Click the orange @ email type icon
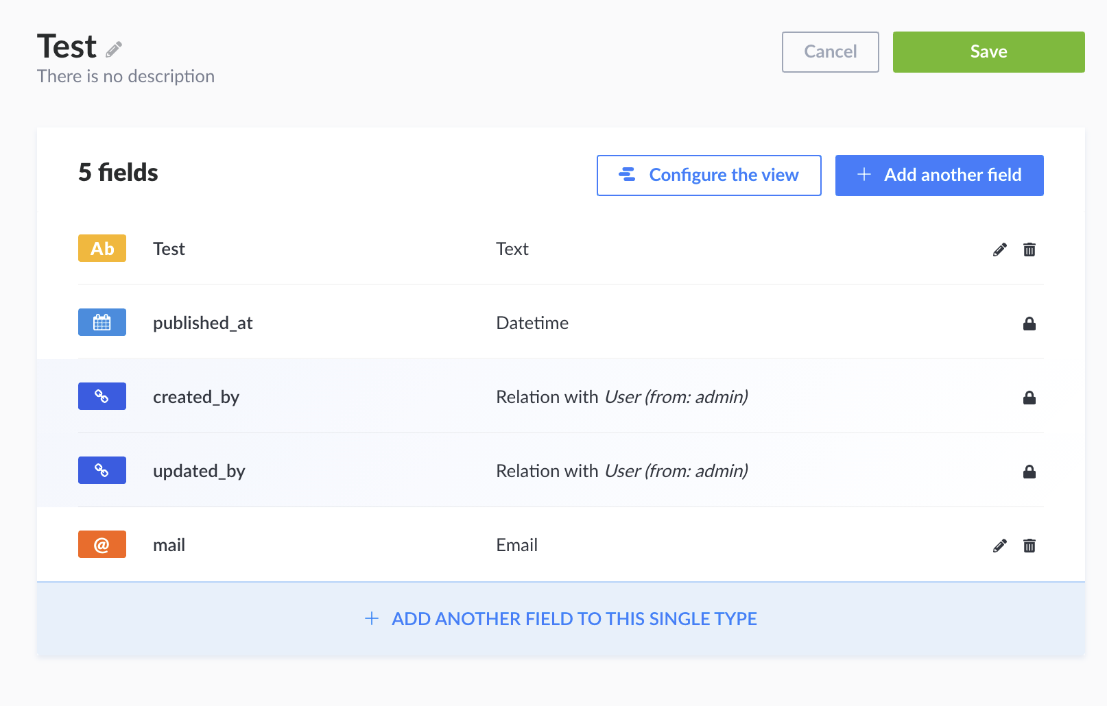Viewport: 1107px width, 706px height. coord(102,544)
